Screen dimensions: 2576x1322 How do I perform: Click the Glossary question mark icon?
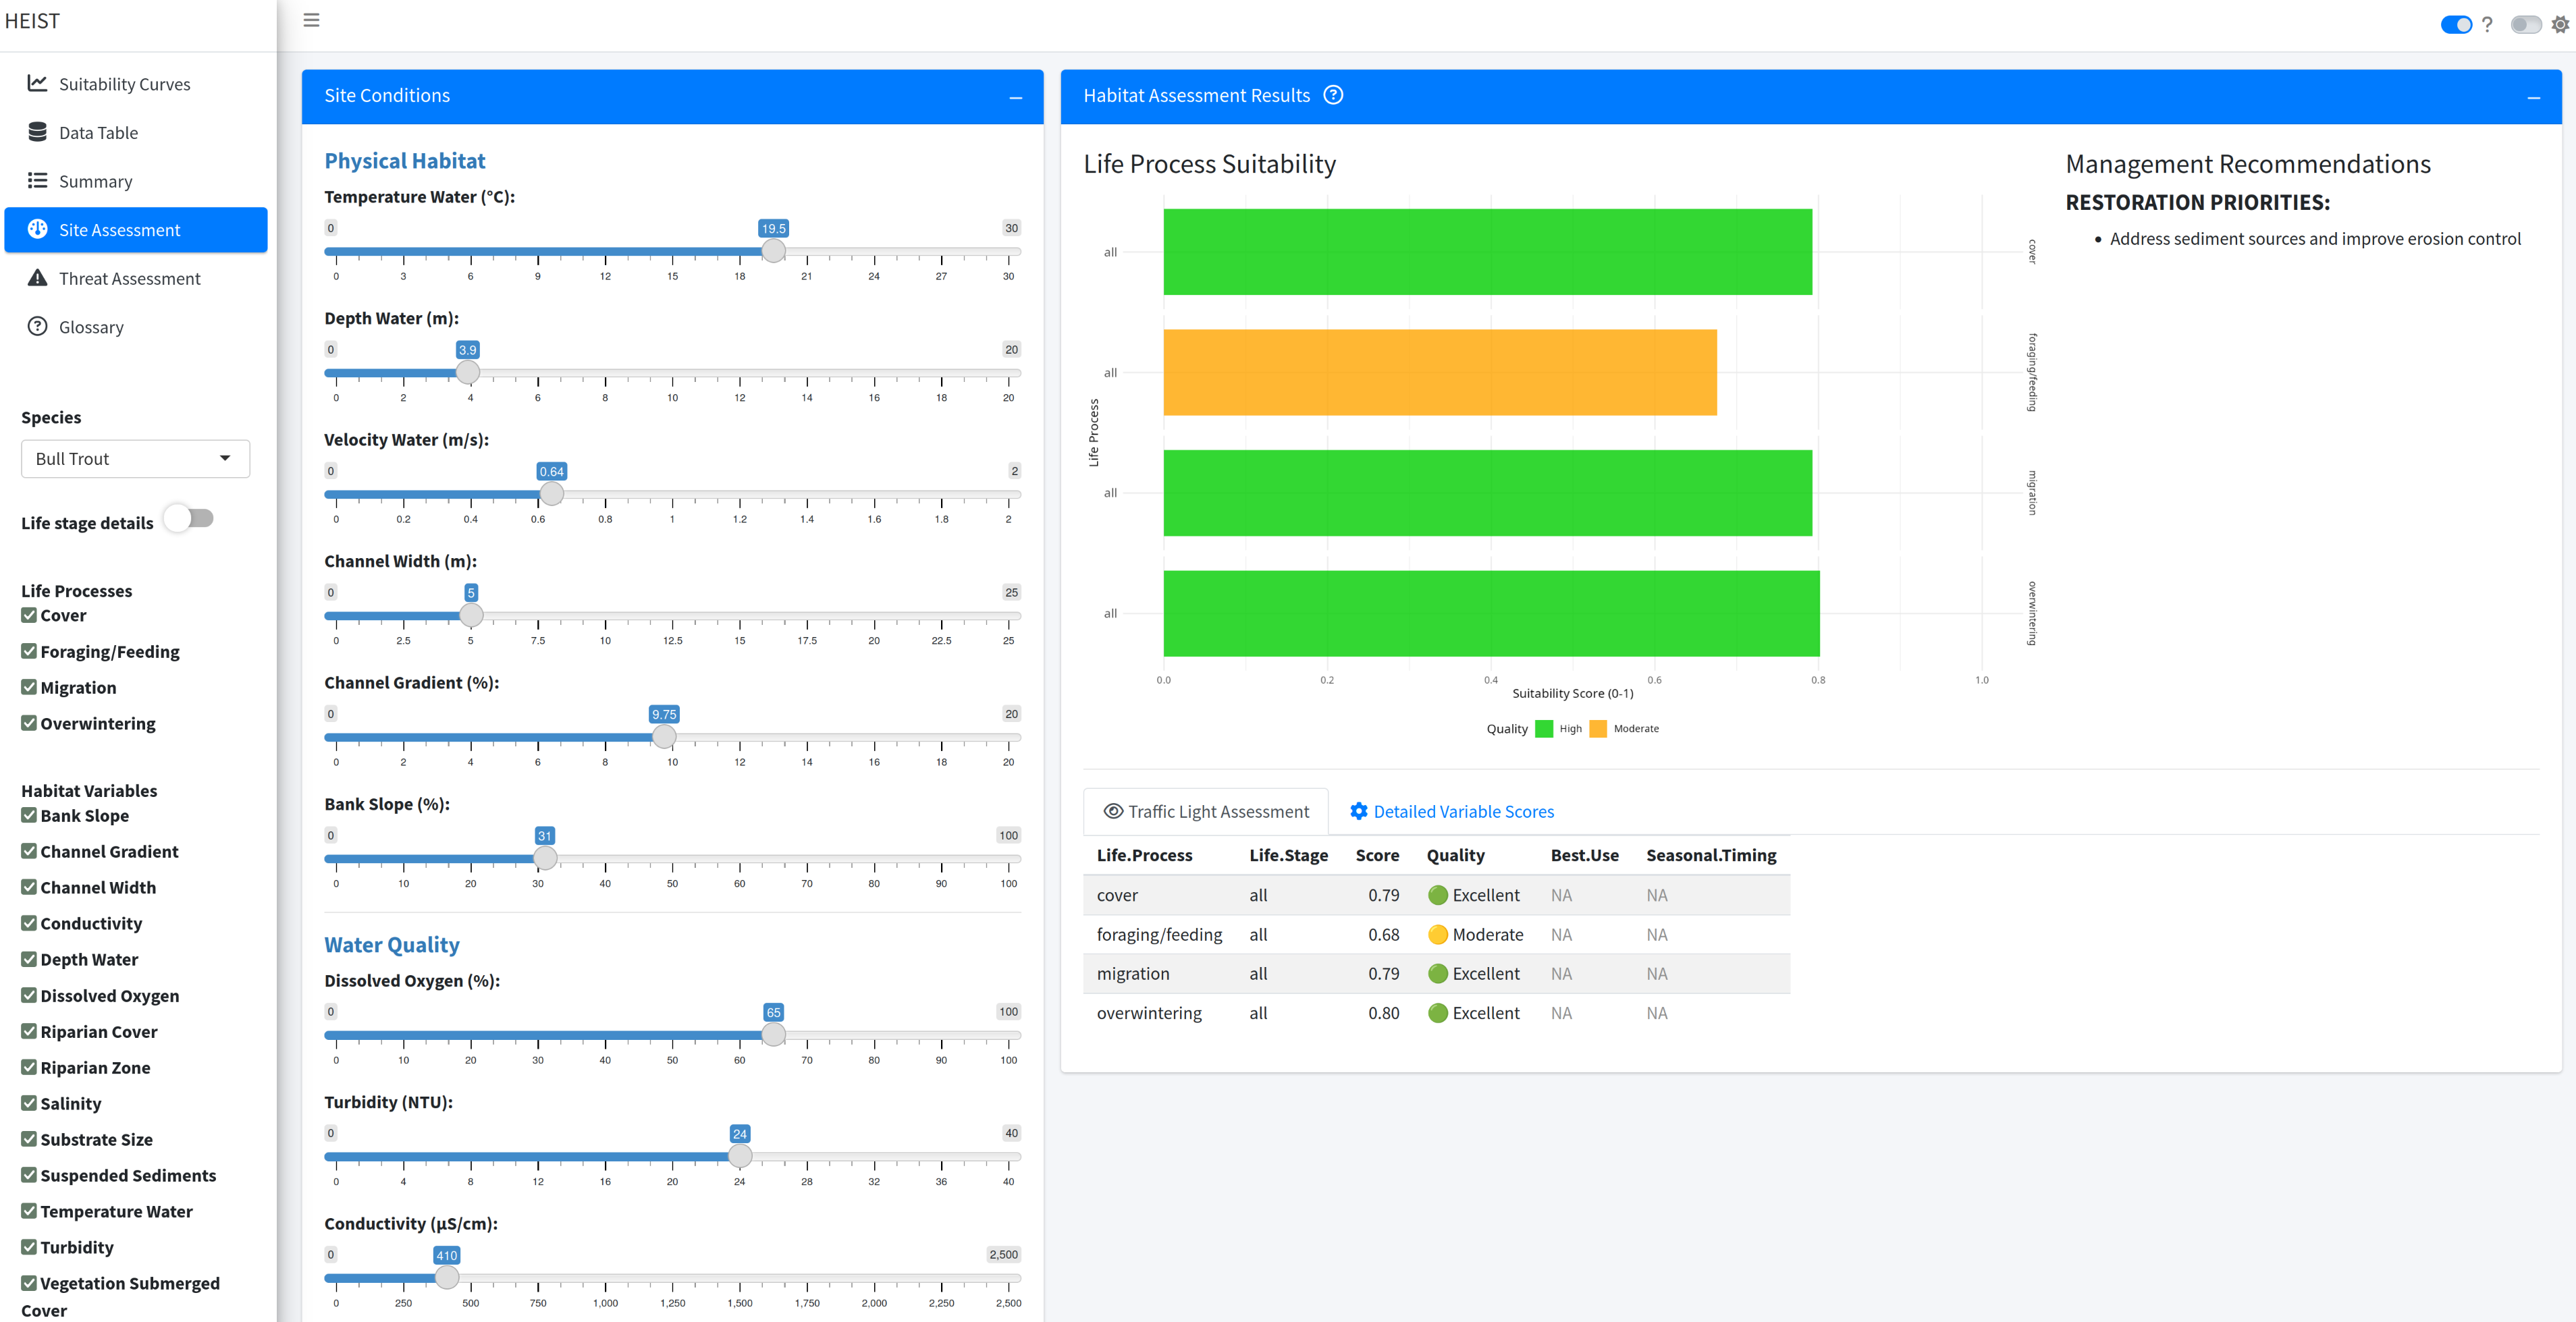(x=37, y=326)
